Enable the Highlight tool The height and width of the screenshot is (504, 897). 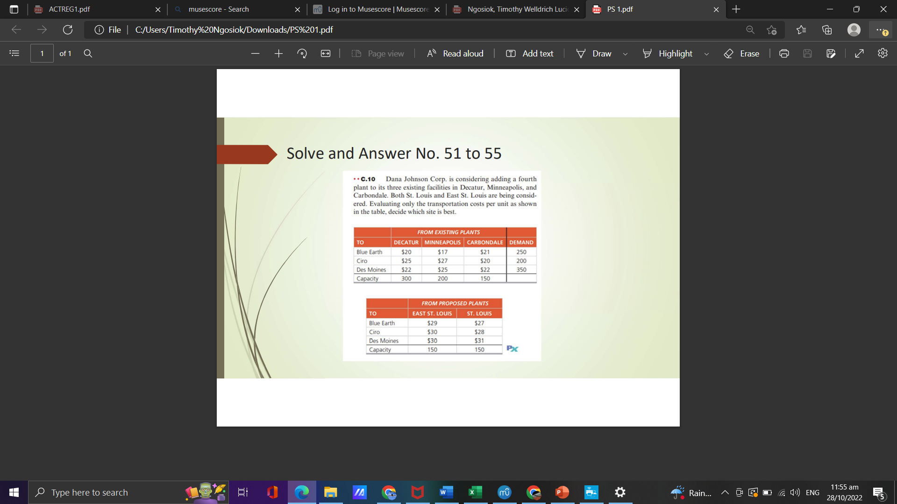point(668,53)
